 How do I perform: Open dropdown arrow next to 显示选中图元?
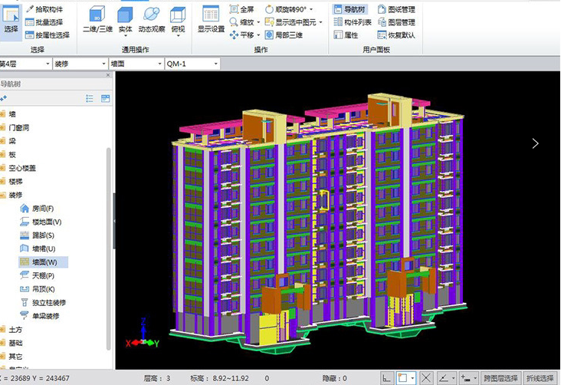click(320, 22)
